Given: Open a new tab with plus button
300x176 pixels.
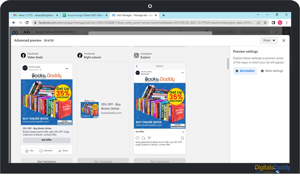Looking at the screenshot, I should (x=164, y=15).
